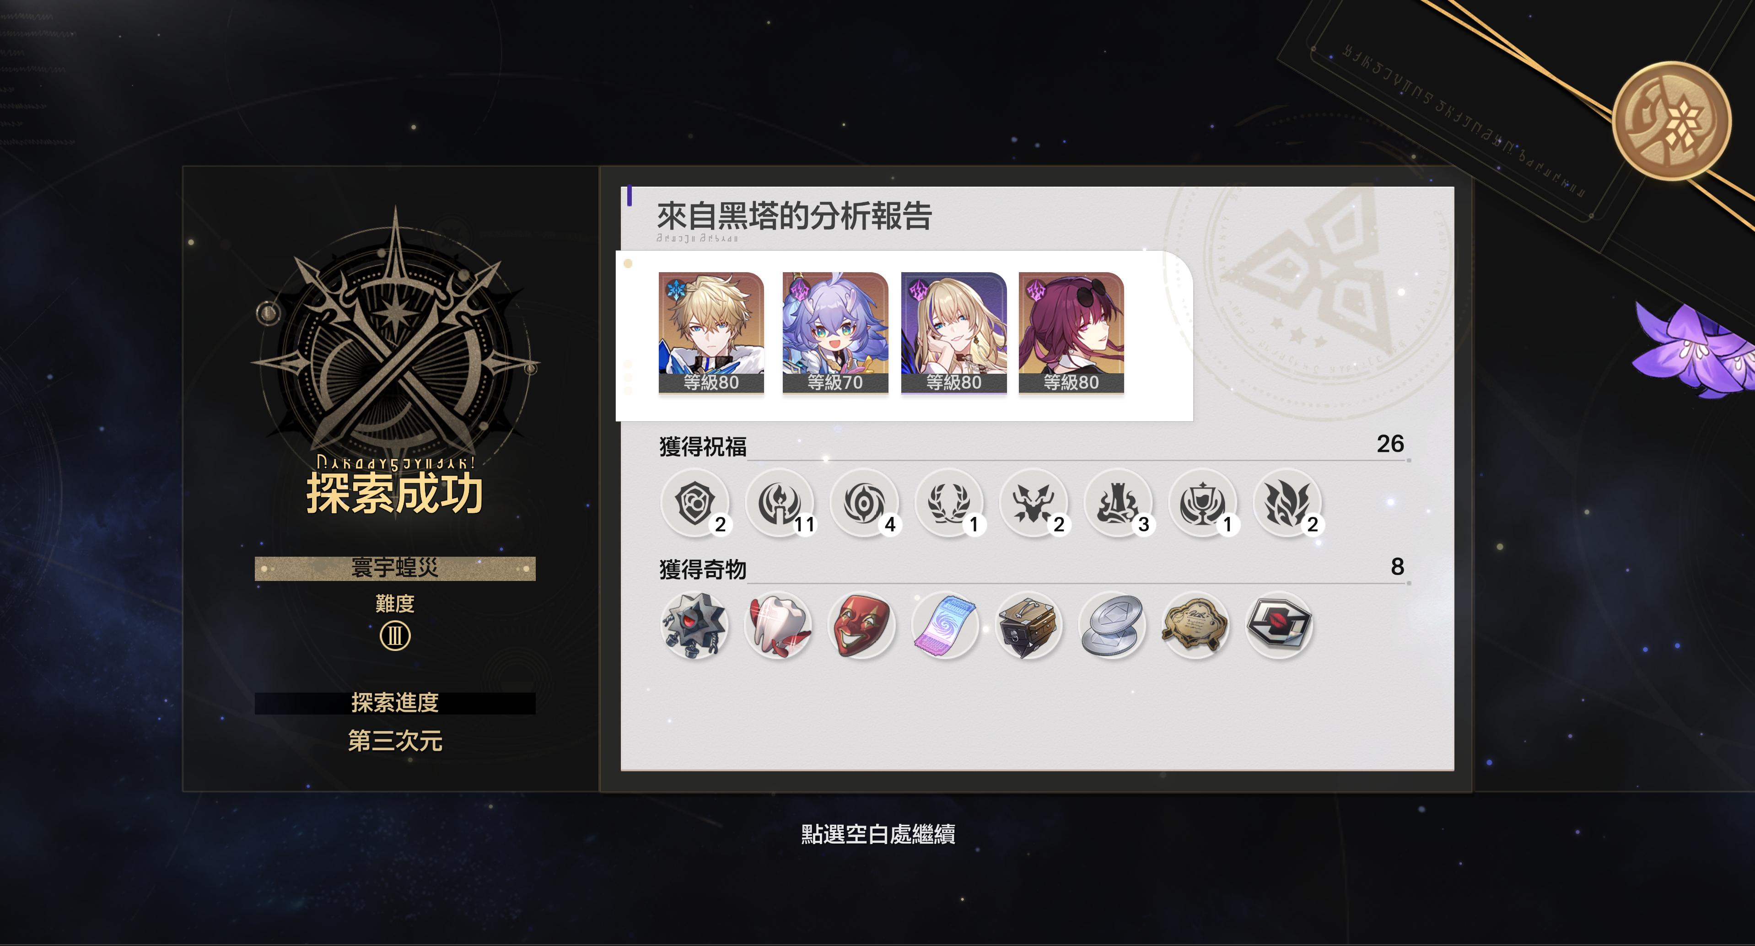Select the white tooth curio icon

(x=778, y=625)
